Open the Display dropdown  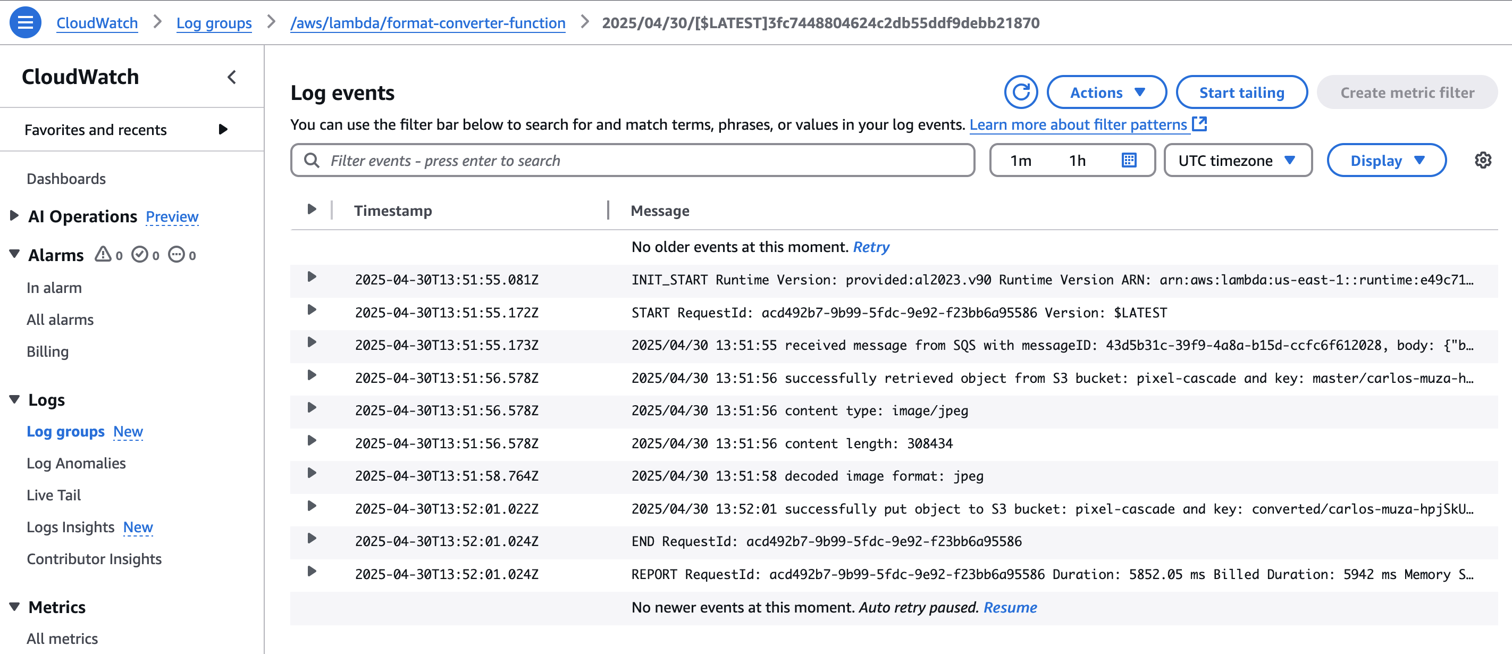click(1387, 160)
